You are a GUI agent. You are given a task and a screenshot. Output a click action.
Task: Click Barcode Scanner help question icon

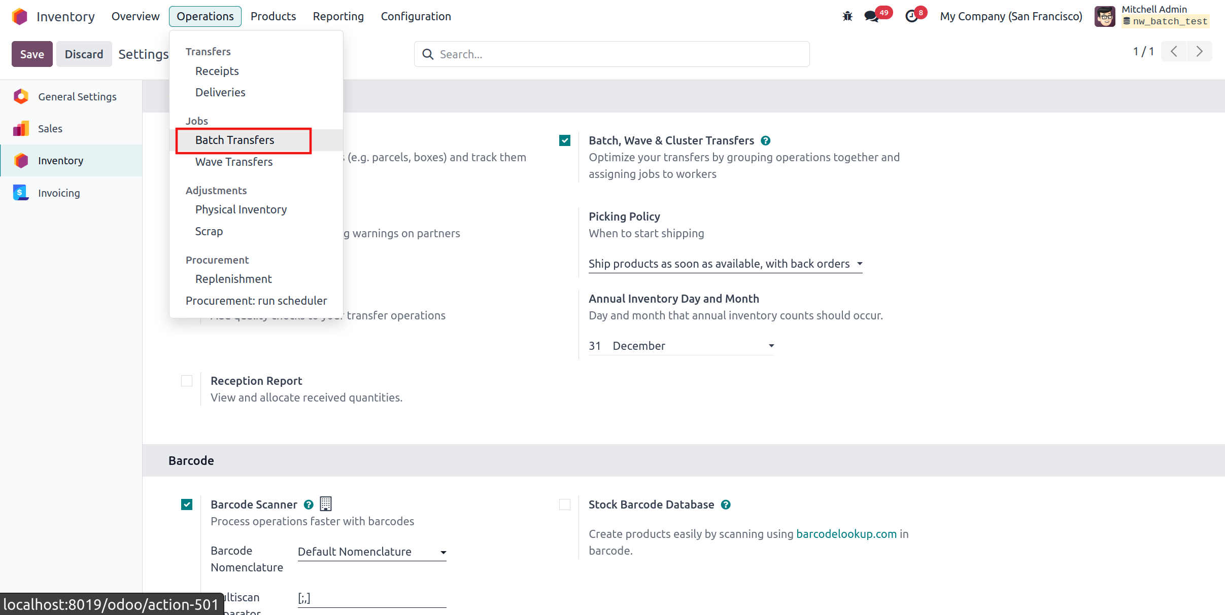(x=309, y=504)
